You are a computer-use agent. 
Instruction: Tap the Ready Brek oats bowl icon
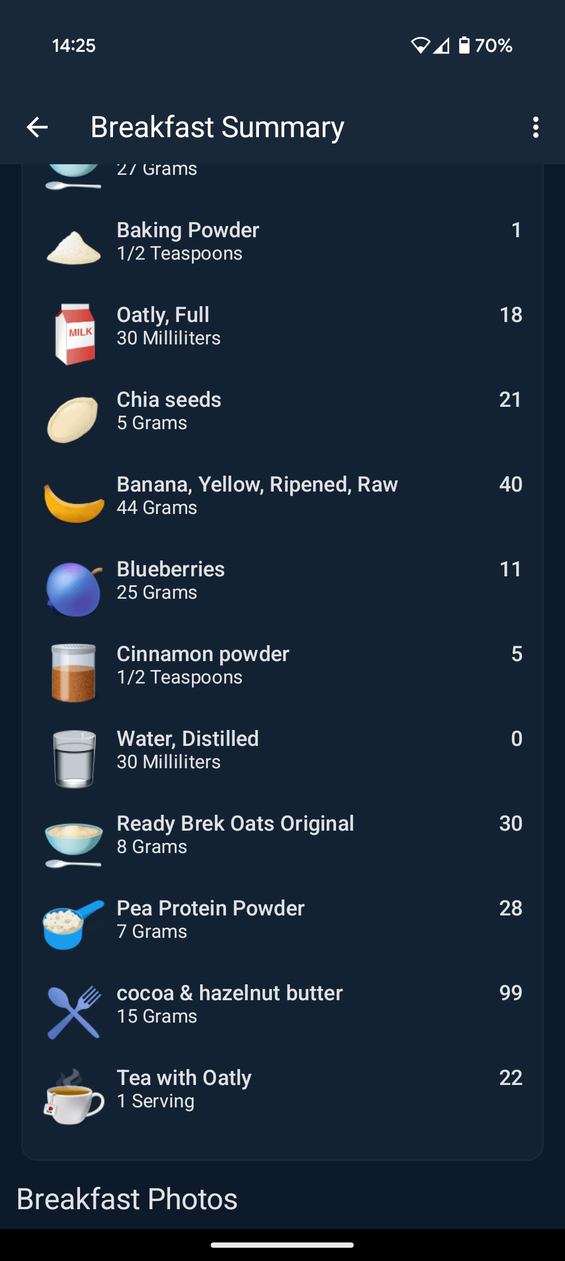74,843
